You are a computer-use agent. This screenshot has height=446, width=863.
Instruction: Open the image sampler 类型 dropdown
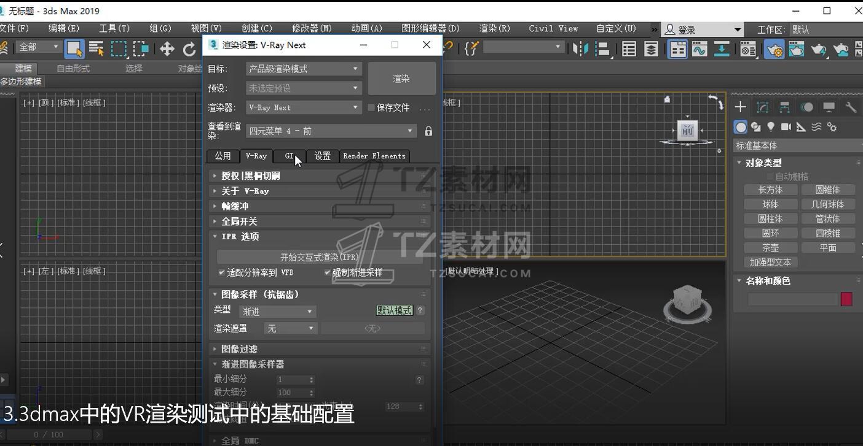point(277,312)
